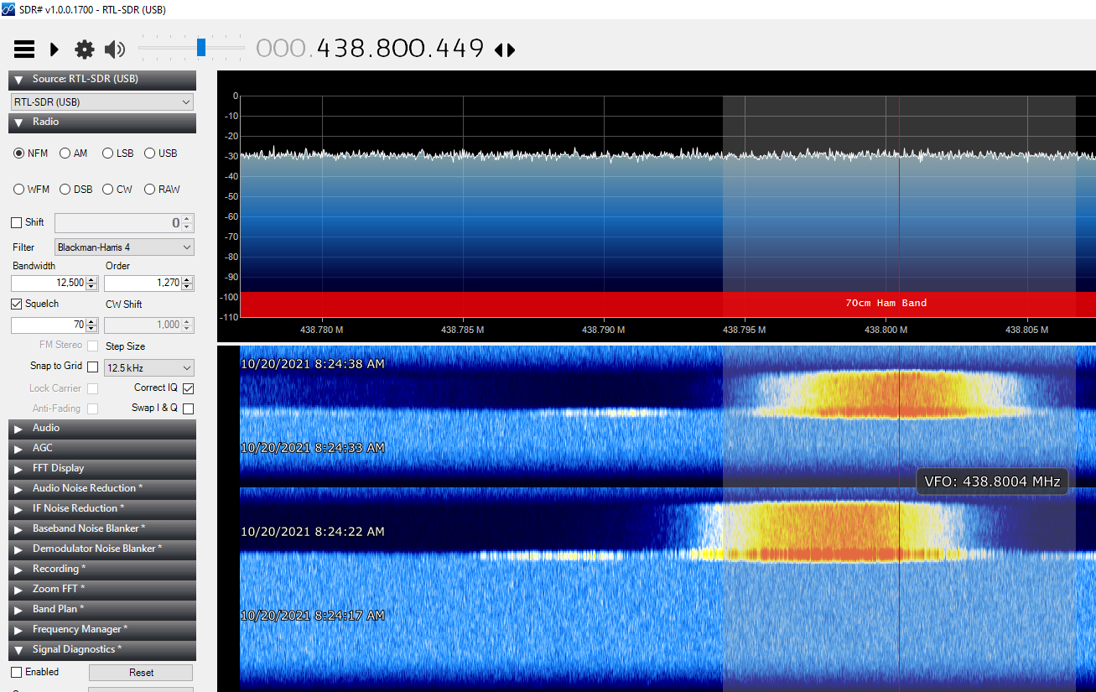Click the Reset button in Signal Diagnostics
Viewport: 1096px width, 692px height.
141,673
